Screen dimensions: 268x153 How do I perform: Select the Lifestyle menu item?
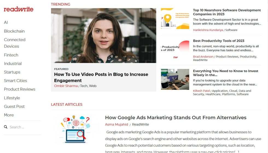[x=12, y=98]
